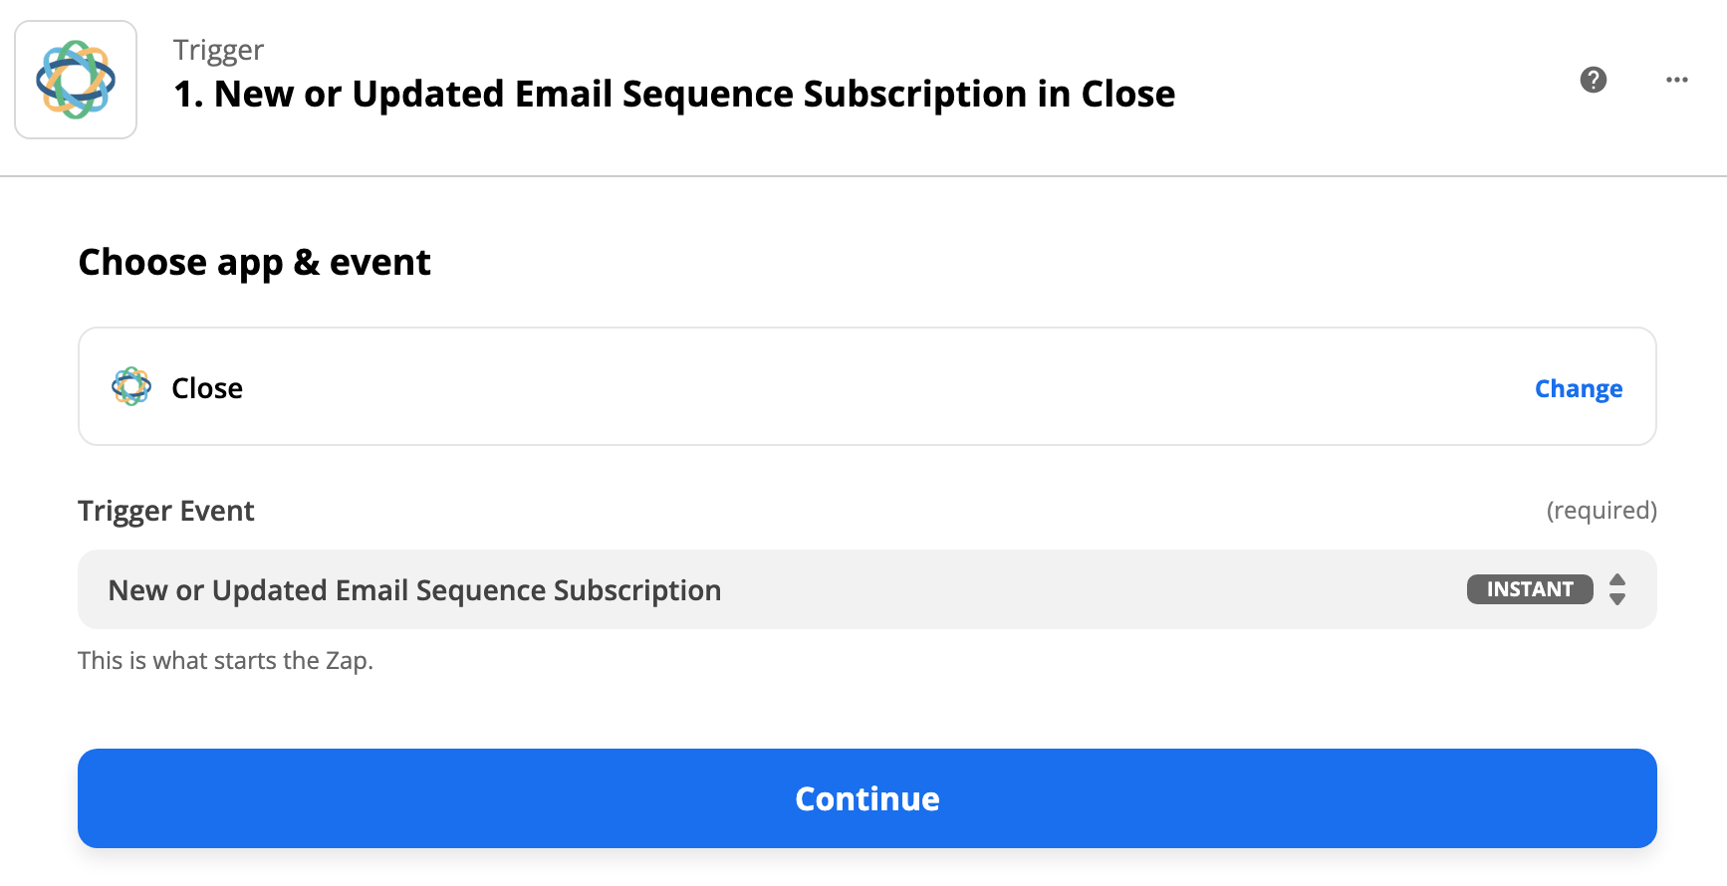Image resolution: width=1727 pixels, height=886 pixels.
Task: Open the help question mark icon
Action: coord(1593,80)
